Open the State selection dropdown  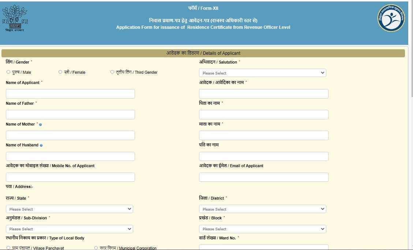point(69,209)
